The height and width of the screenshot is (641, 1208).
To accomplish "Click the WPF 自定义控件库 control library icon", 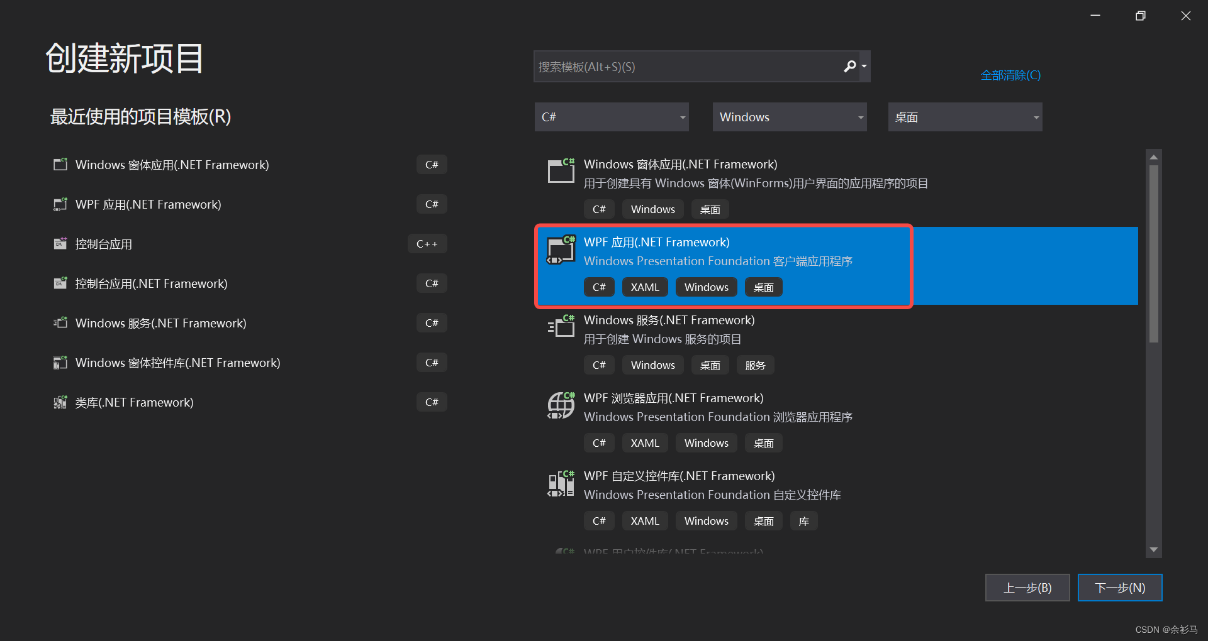I will [561, 483].
